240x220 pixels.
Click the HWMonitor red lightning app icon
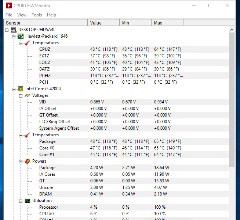(x=9, y=5)
